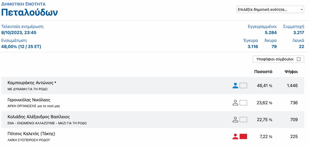Screen dimensions: 309x147
Task: Click Κολιάδης Αλέξανδρος Βασίλειος candidate name
Action: 39,117
